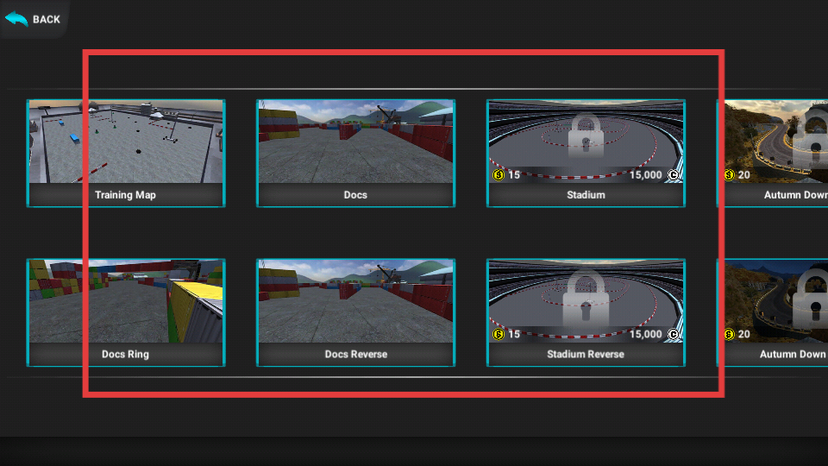The image size is (828, 466).
Task: Click the credits icon beside Stadium's 15,000
Action: coord(674,175)
